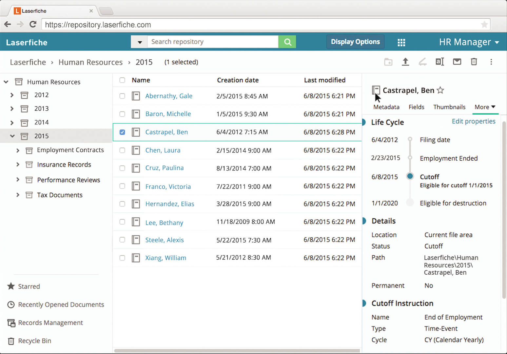This screenshot has height=354, width=507.
Task: Click the bookmark star in address bar
Action: pyautogui.click(x=484, y=25)
